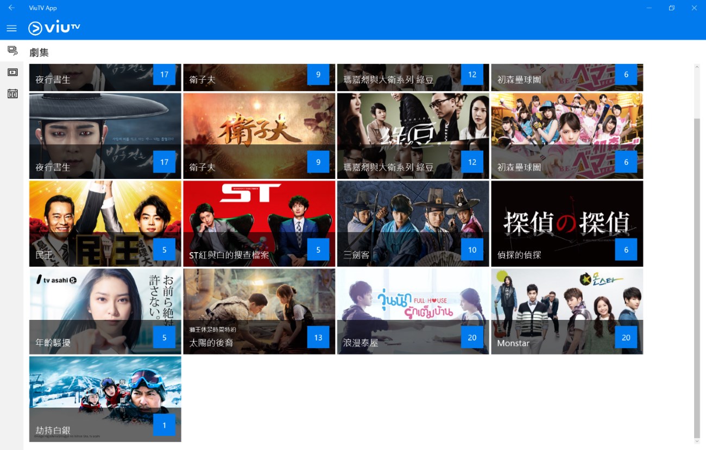This screenshot has height=450, width=706.
Task: Open 年齡騷擾 tv asahi poster thumbnail
Action: point(105,311)
